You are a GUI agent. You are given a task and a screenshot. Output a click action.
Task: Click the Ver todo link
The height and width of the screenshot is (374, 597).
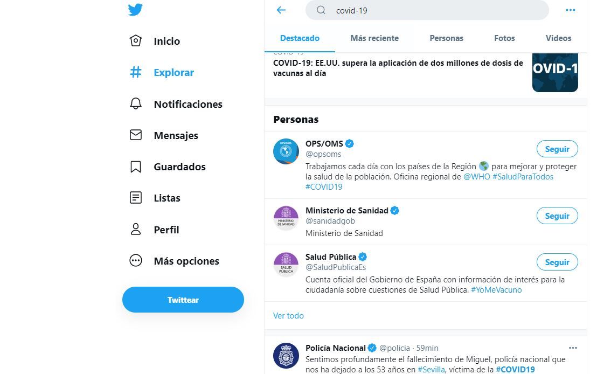288,316
